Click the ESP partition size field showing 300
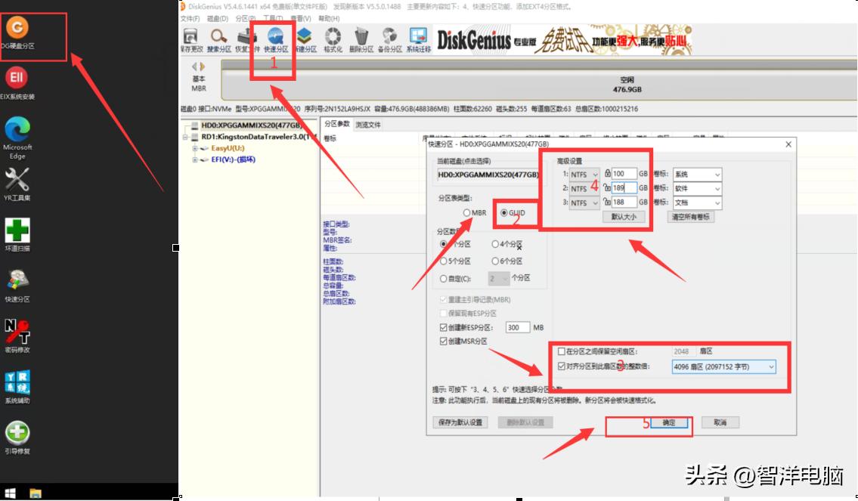858x501 pixels. (x=517, y=328)
